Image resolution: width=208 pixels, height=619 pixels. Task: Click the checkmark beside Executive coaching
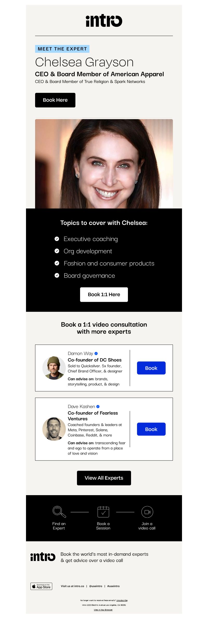point(57,239)
